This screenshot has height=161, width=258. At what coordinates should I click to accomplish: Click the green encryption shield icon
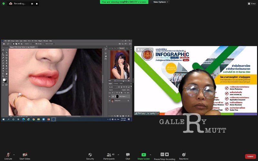point(3,4)
